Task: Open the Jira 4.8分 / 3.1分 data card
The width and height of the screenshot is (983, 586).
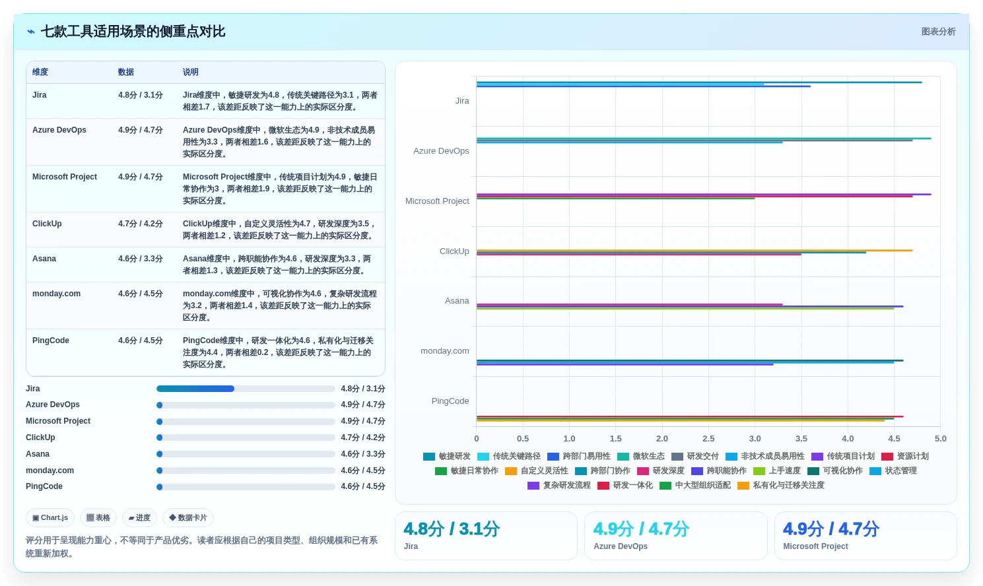Action: [x=486, y=536]
